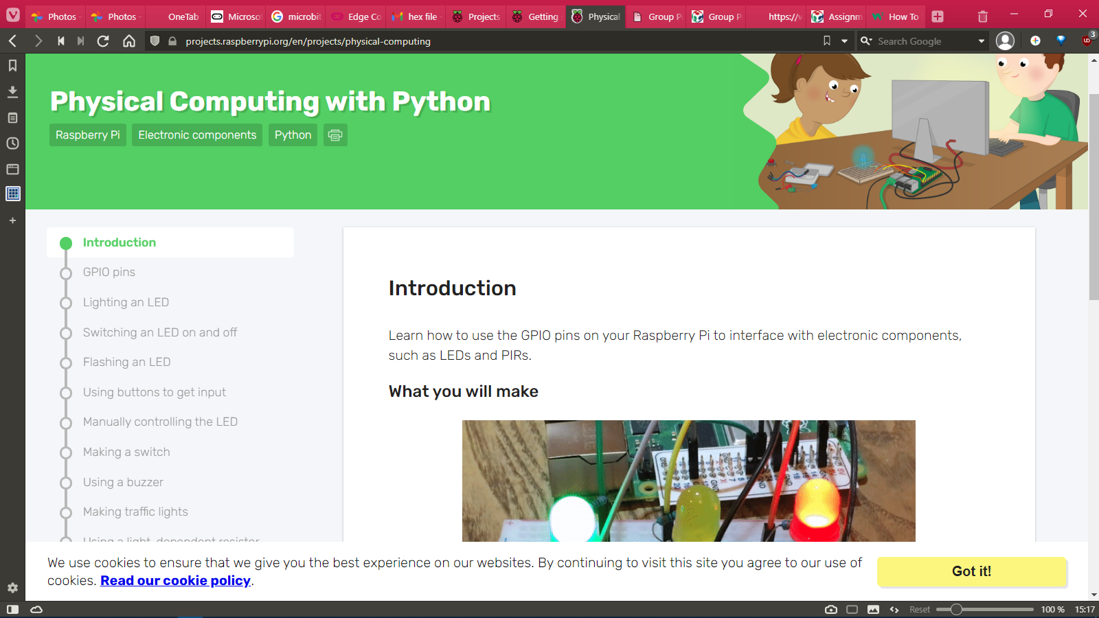Open Manually controlling the LED step
Screen dimensions: 1099x618
160,422
